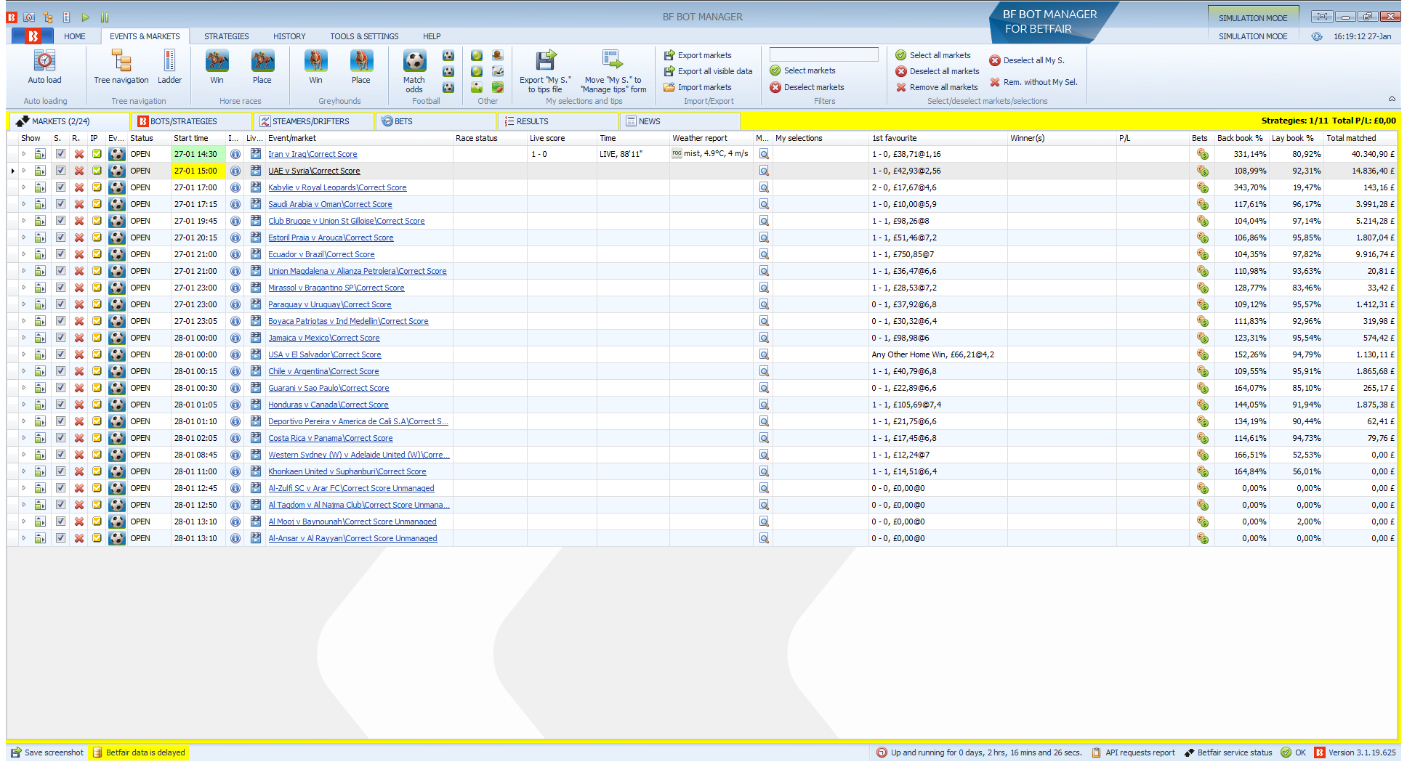Screen dimensions: 1407x767
Task: Click the weather fog icon for Iran v Iraq
Action: [x=677, y=154]
